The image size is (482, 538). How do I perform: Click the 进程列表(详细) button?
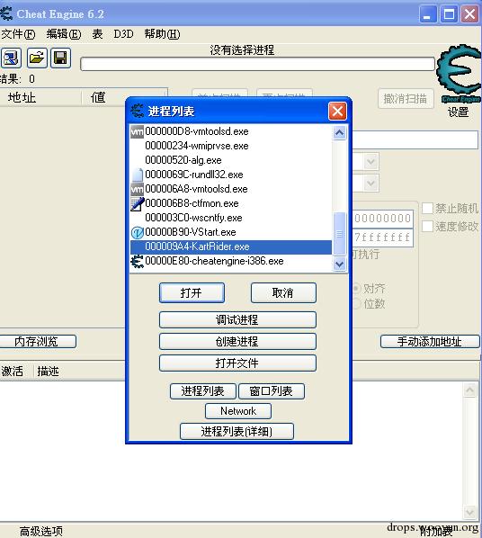coord(237,431)
